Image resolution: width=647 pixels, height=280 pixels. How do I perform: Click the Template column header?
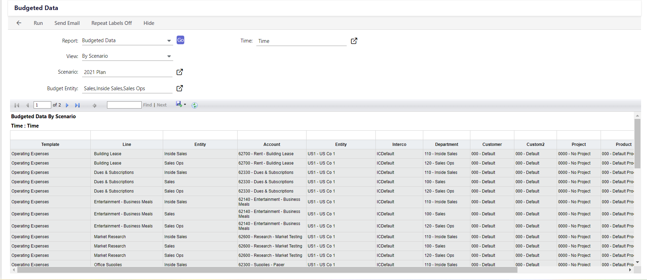tap(50, 144)
